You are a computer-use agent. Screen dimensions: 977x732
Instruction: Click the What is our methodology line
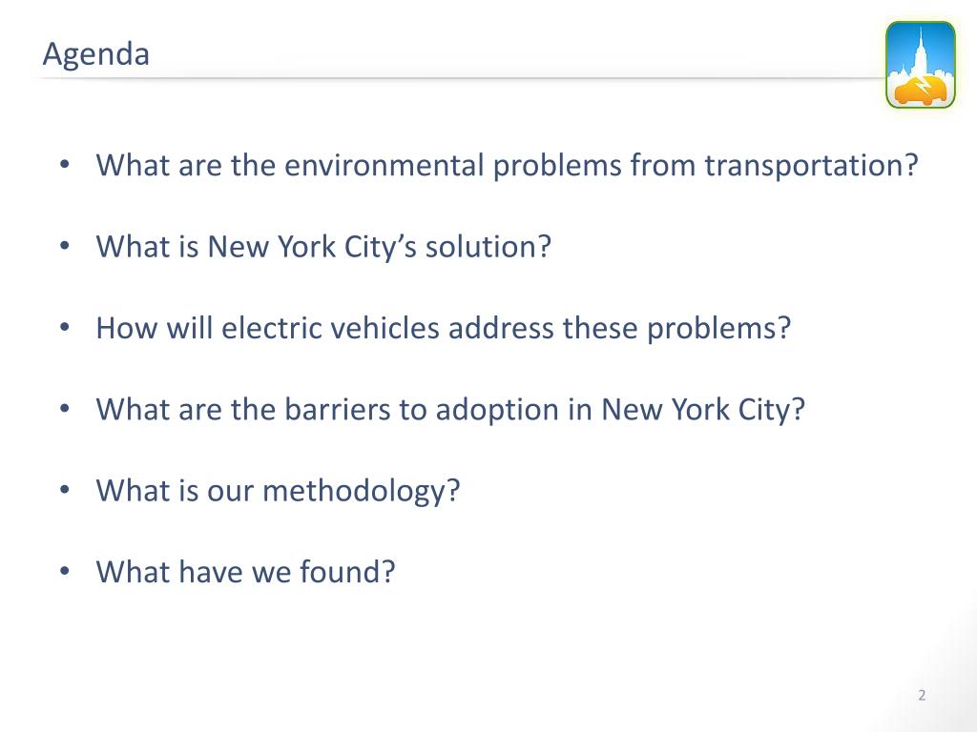tap(278, 491)
